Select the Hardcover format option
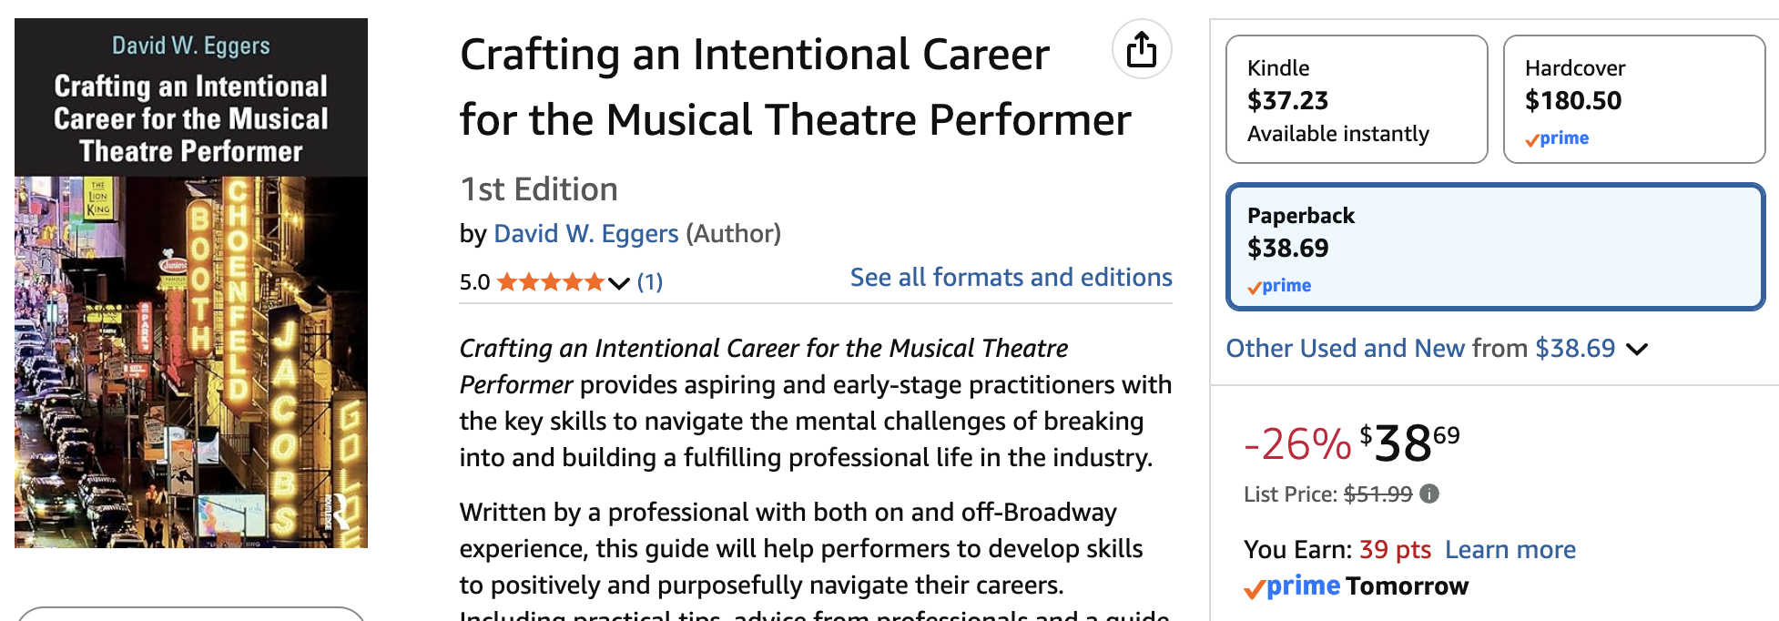 click(x=1633, y=99)
